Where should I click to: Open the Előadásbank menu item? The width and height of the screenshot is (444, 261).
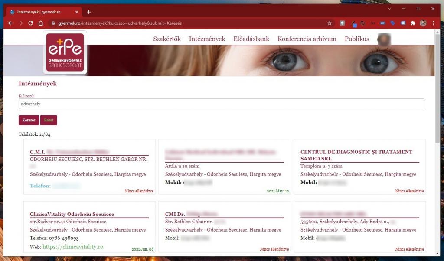251,39
